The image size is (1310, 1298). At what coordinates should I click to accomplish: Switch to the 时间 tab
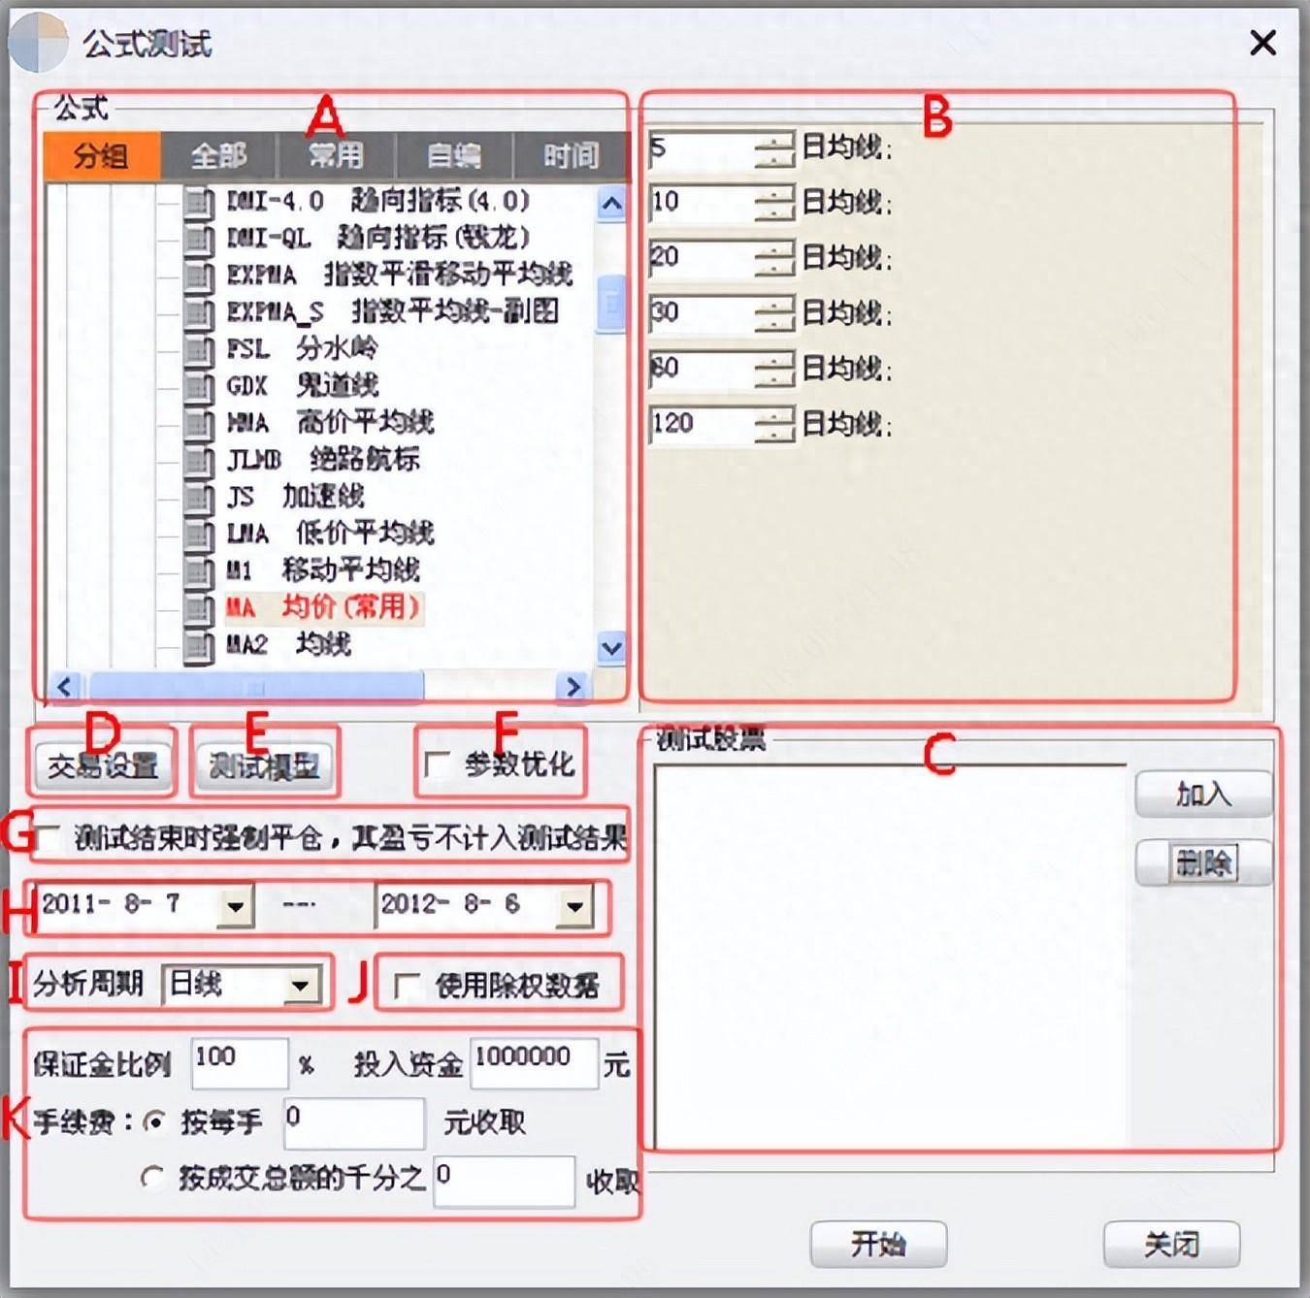click(x=572, y=155)
